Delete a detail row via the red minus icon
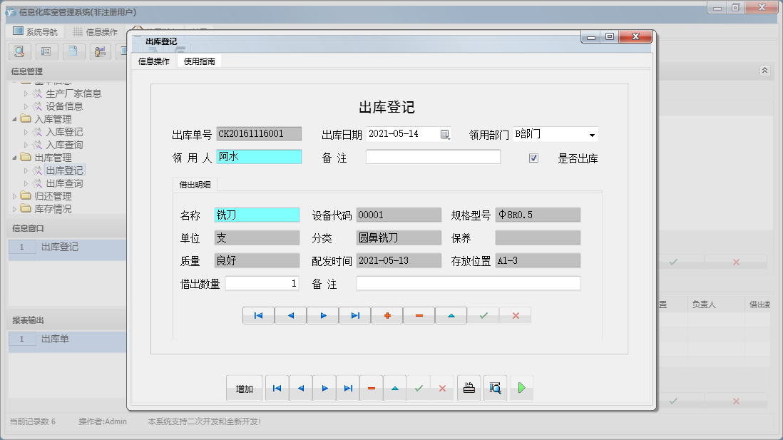The image size is (783, 440). [x=419, y=315]
